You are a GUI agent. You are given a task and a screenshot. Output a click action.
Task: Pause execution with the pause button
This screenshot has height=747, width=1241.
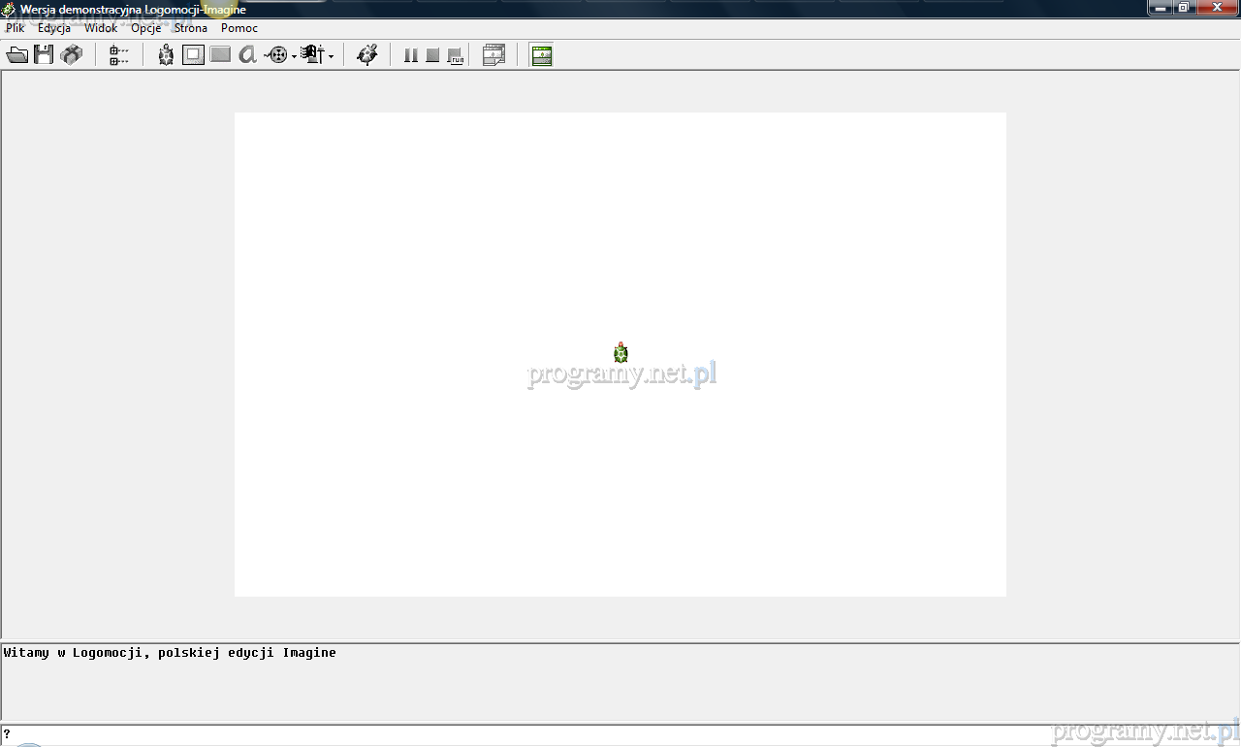(x=410, y=55)
